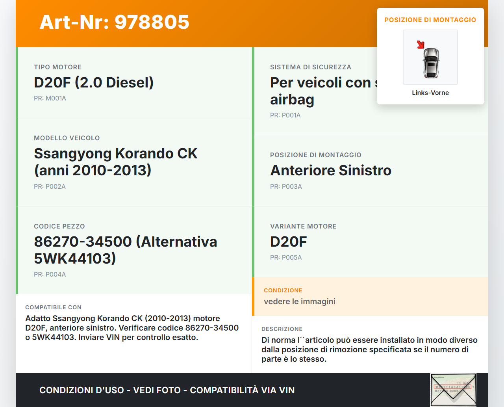Click the PR: P003A code

point(286,187)
